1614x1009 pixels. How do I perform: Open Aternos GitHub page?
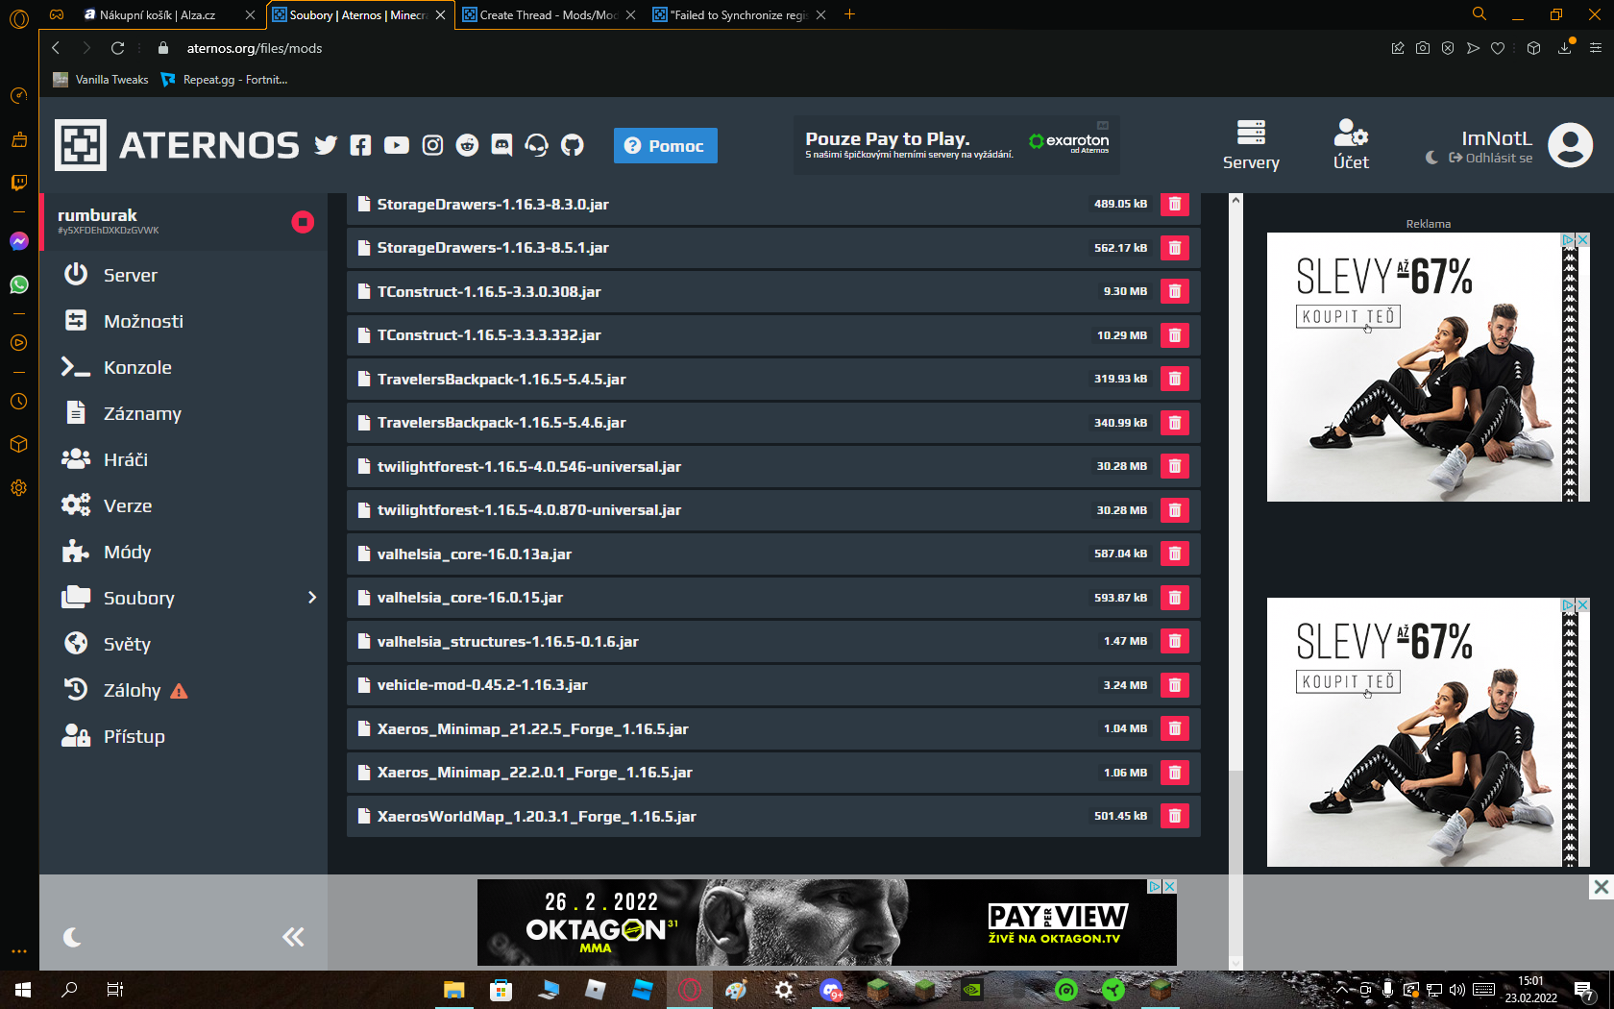click(573, 145)
